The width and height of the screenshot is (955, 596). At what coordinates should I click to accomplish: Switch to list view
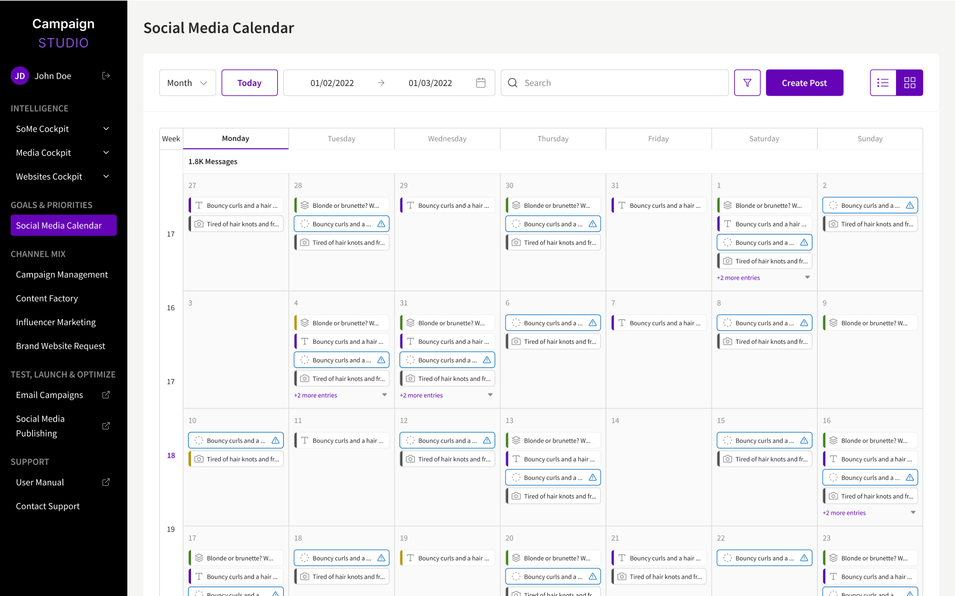(x=883, y=83)
